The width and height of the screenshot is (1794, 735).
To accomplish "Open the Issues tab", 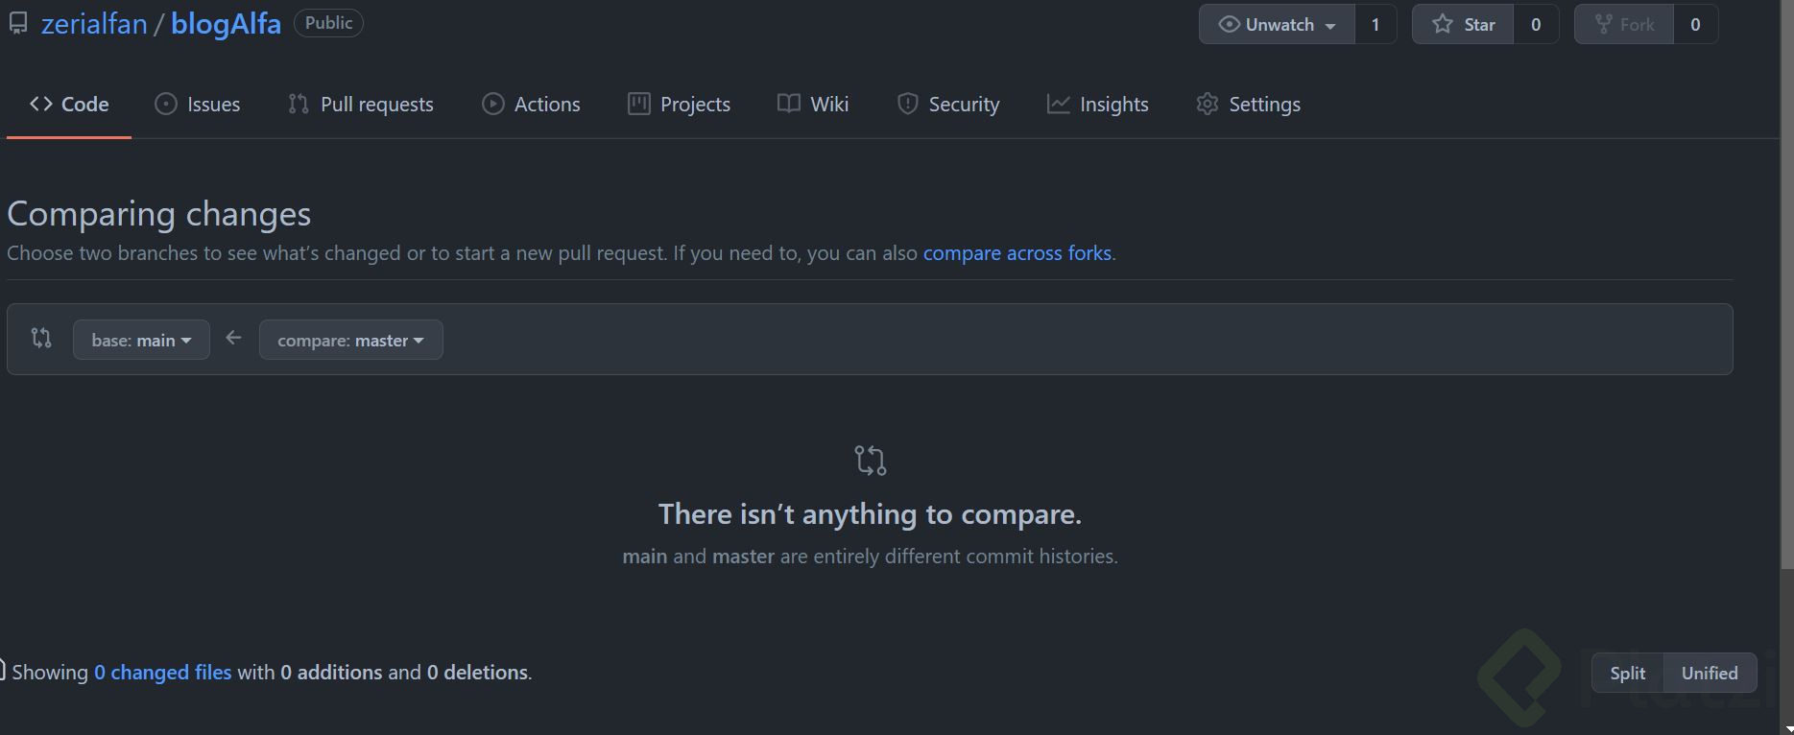I will click(197, 104).
